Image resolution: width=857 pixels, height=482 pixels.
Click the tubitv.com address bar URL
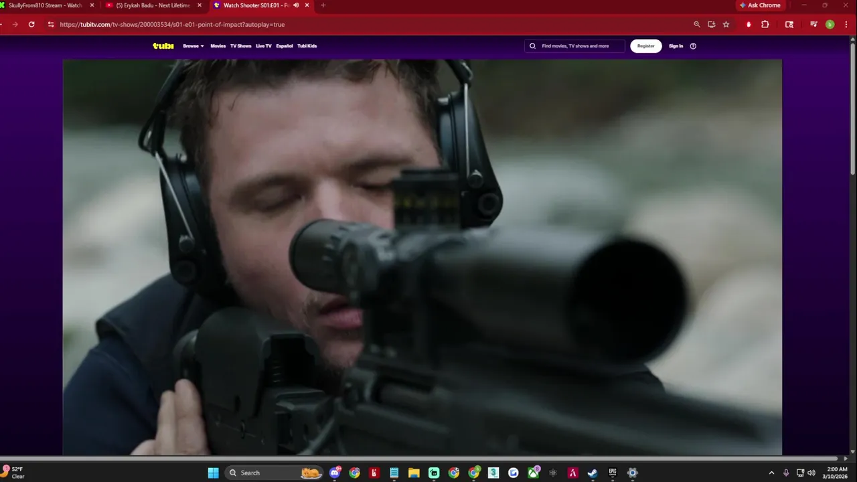click(172, 25)
